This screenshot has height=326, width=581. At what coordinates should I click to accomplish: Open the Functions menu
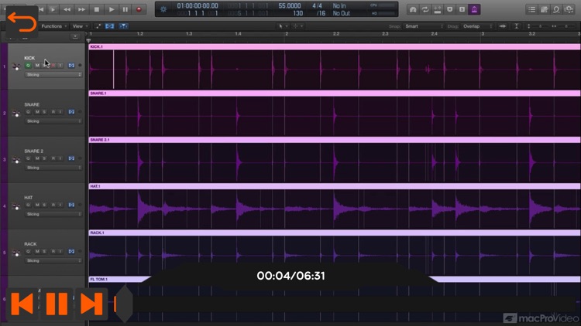tap(54, 26)
